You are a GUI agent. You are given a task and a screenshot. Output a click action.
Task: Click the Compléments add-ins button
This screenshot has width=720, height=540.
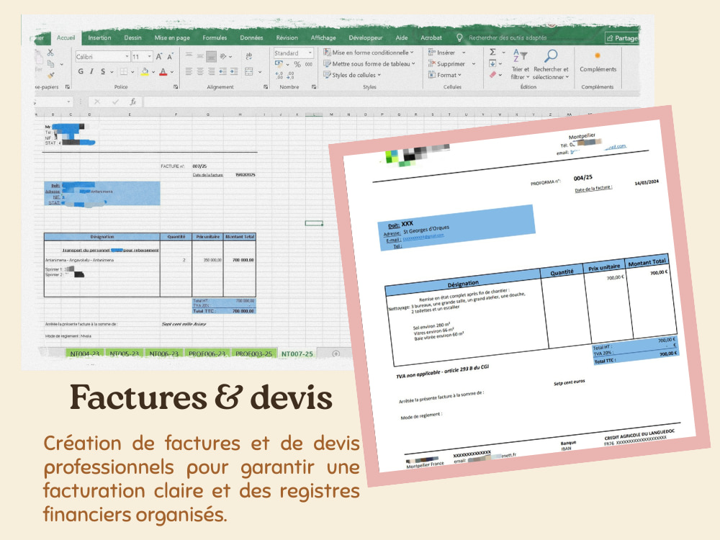point(598,62)
